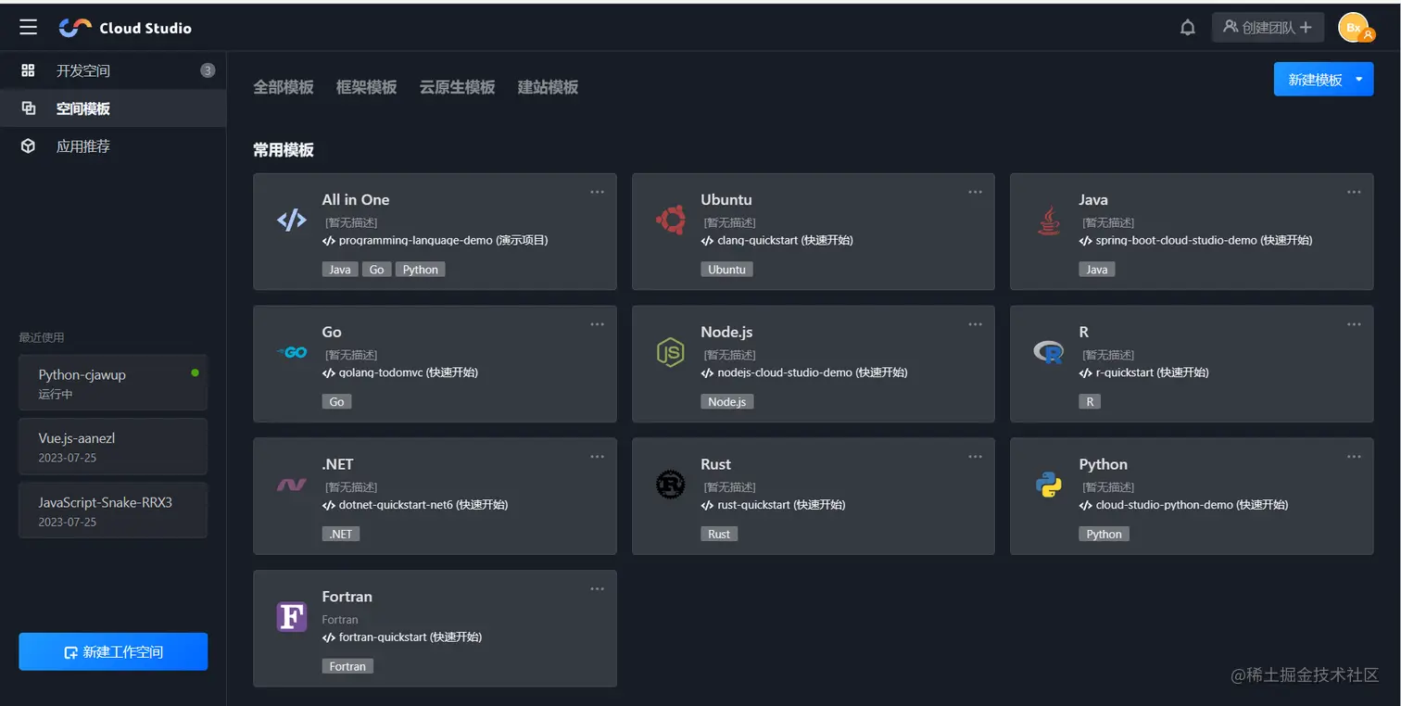The height and width of the screenshot is (706, 1401).
Task: Open more options on Ubuntu card
Action: pos(975,192)
